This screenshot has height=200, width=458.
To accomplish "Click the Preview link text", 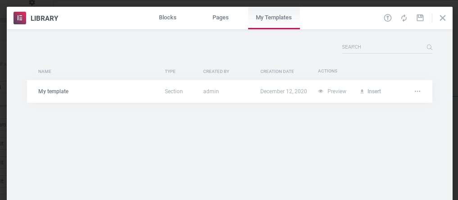I will tap(337, 91).
